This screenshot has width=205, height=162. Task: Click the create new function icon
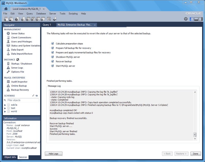(43, 19)
